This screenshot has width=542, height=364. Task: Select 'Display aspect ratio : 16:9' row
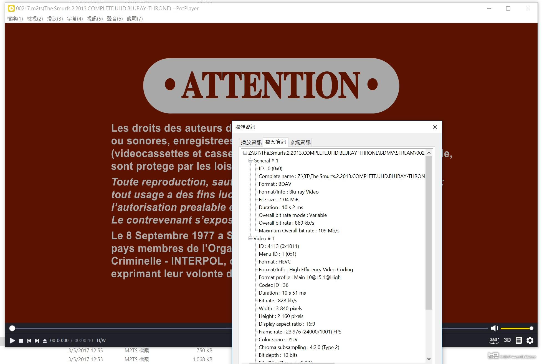point(287,324)
